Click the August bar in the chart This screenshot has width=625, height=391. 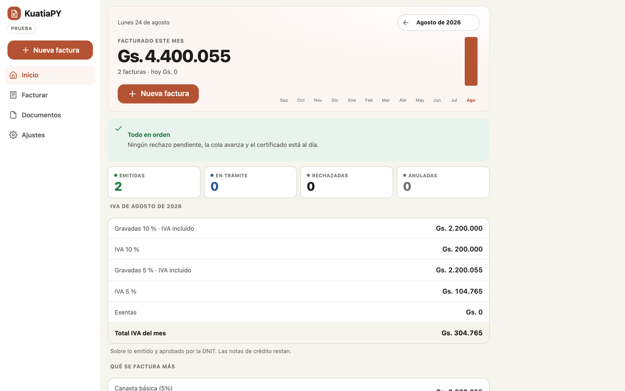click(x=471, y=61)
